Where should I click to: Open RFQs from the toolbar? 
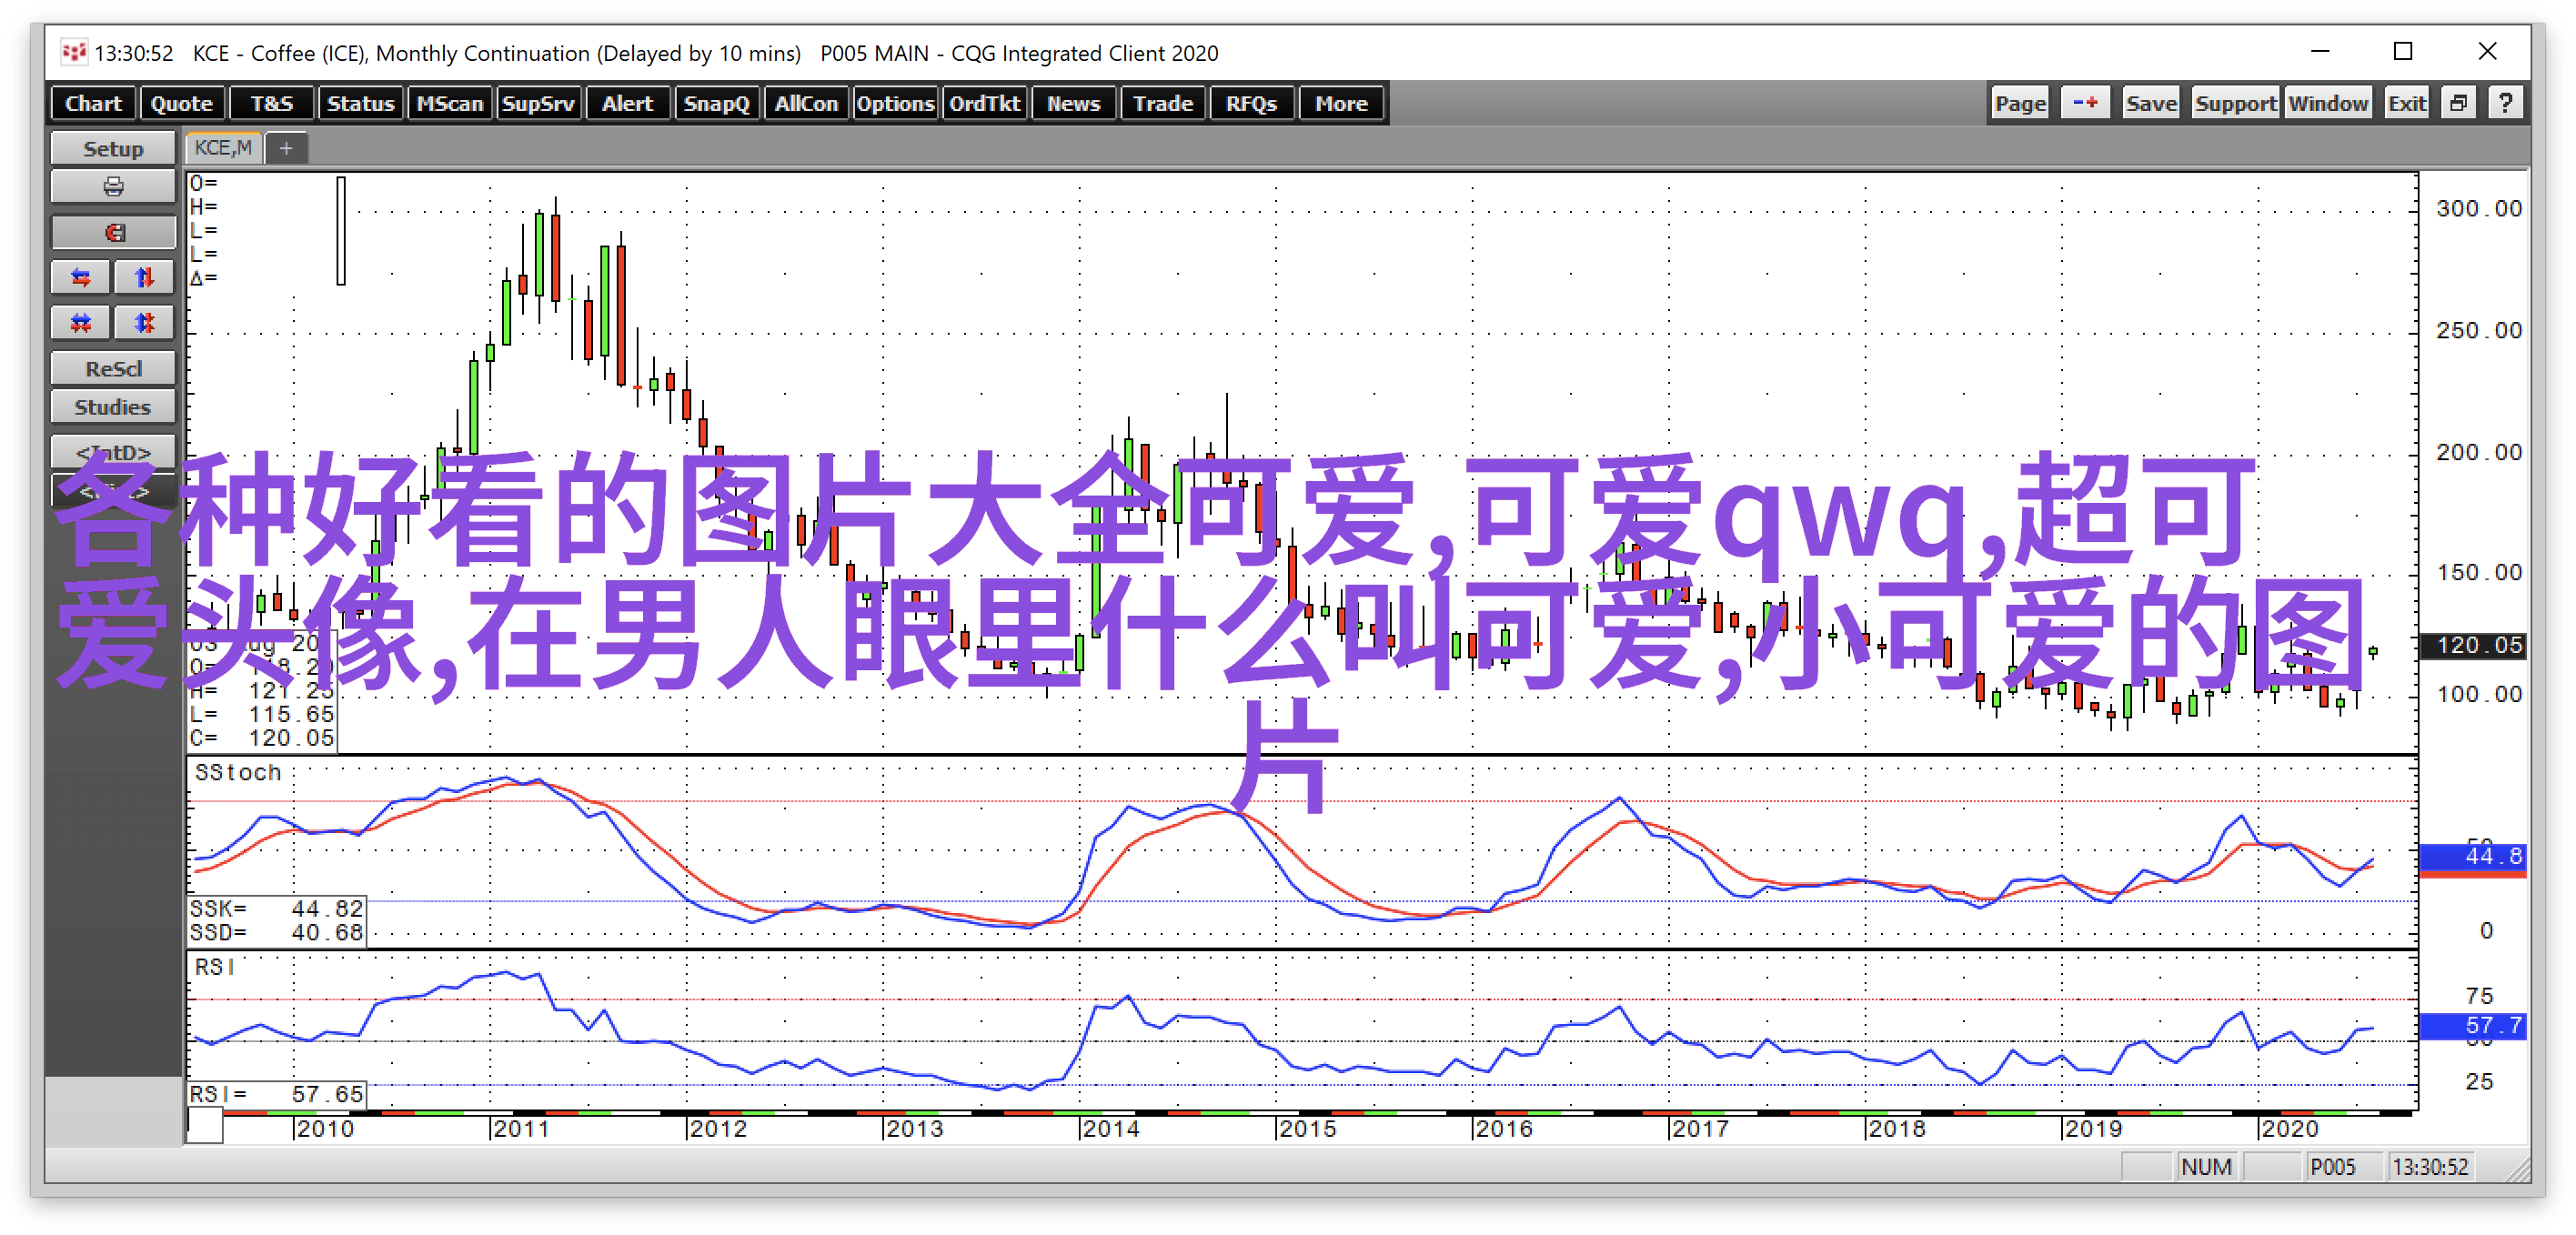coord(1252,103)
